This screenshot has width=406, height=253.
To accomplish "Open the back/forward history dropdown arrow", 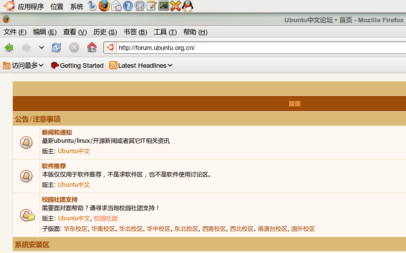I will [x=42, y=47].
